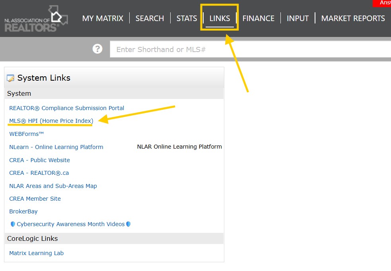Image resolution: width=391 pixels, height=271 pixels.
Task: Click the System Links notepad icon
Action: click(10, 78)
